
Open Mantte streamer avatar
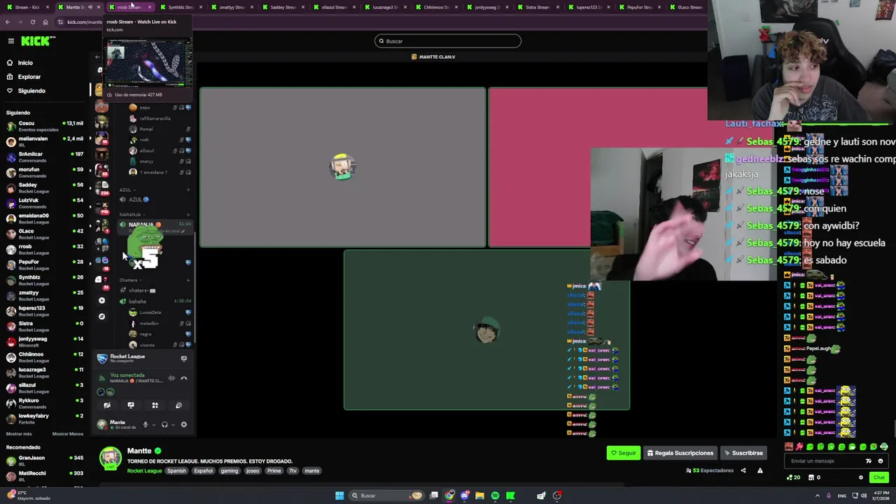pos(110,458)
